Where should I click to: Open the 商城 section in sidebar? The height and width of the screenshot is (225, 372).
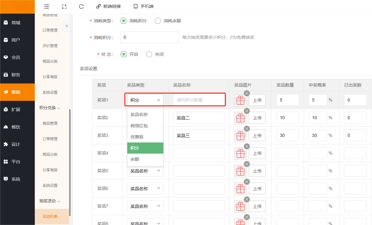pos(16,23)
